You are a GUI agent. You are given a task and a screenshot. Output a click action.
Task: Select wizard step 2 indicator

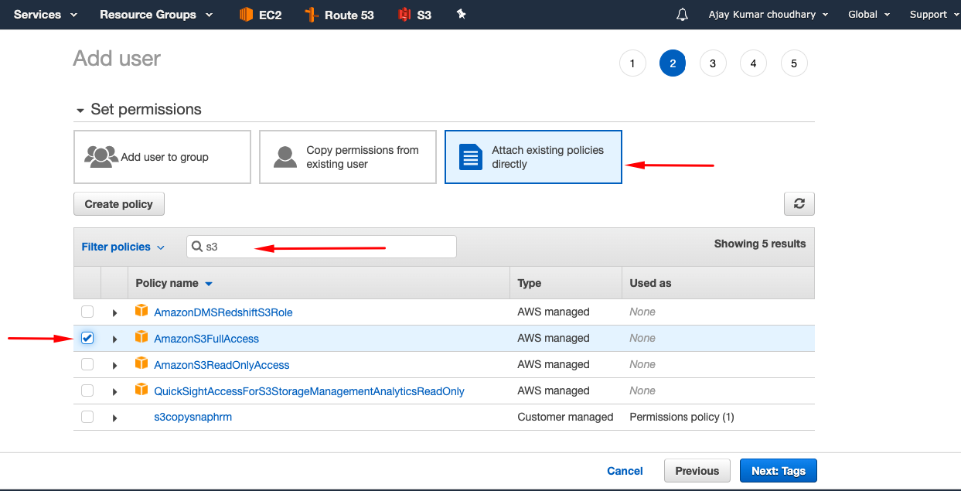pyautogui.click(x=673, y=63)
